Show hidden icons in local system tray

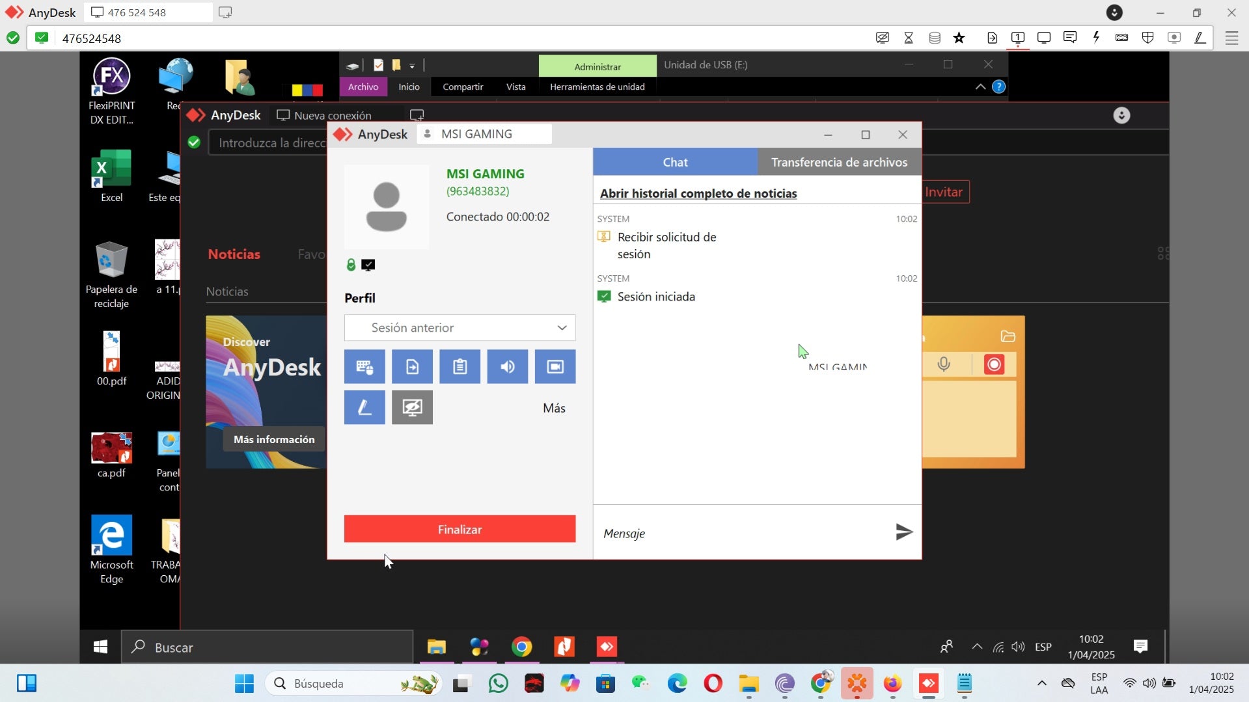(1041, 683)
